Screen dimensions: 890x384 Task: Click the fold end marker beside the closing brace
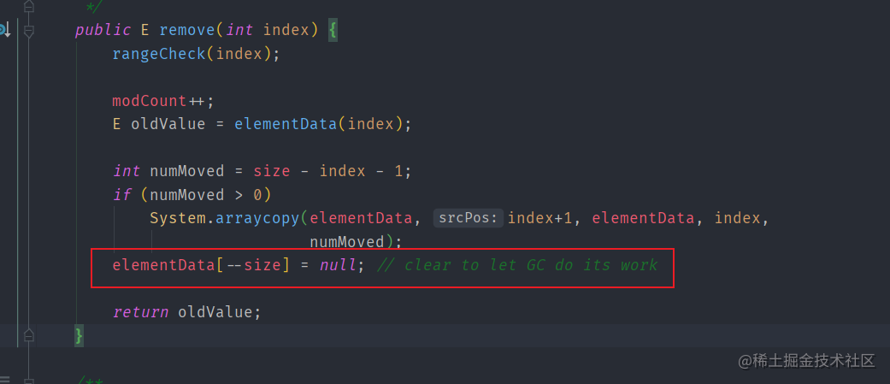coord(29,335)
